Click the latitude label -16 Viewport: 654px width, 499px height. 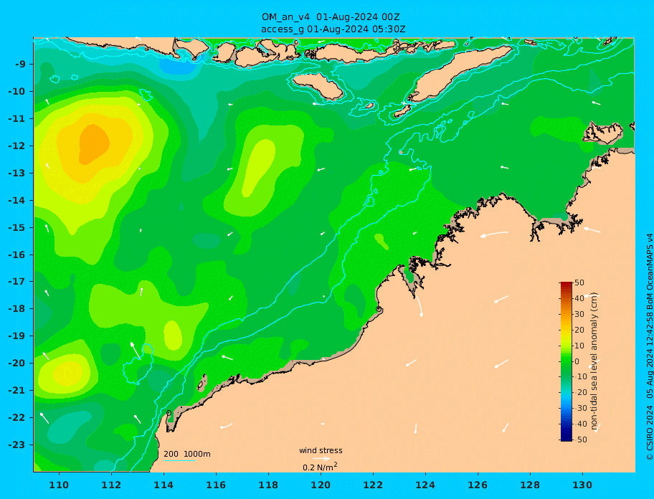tap(17, 255)
